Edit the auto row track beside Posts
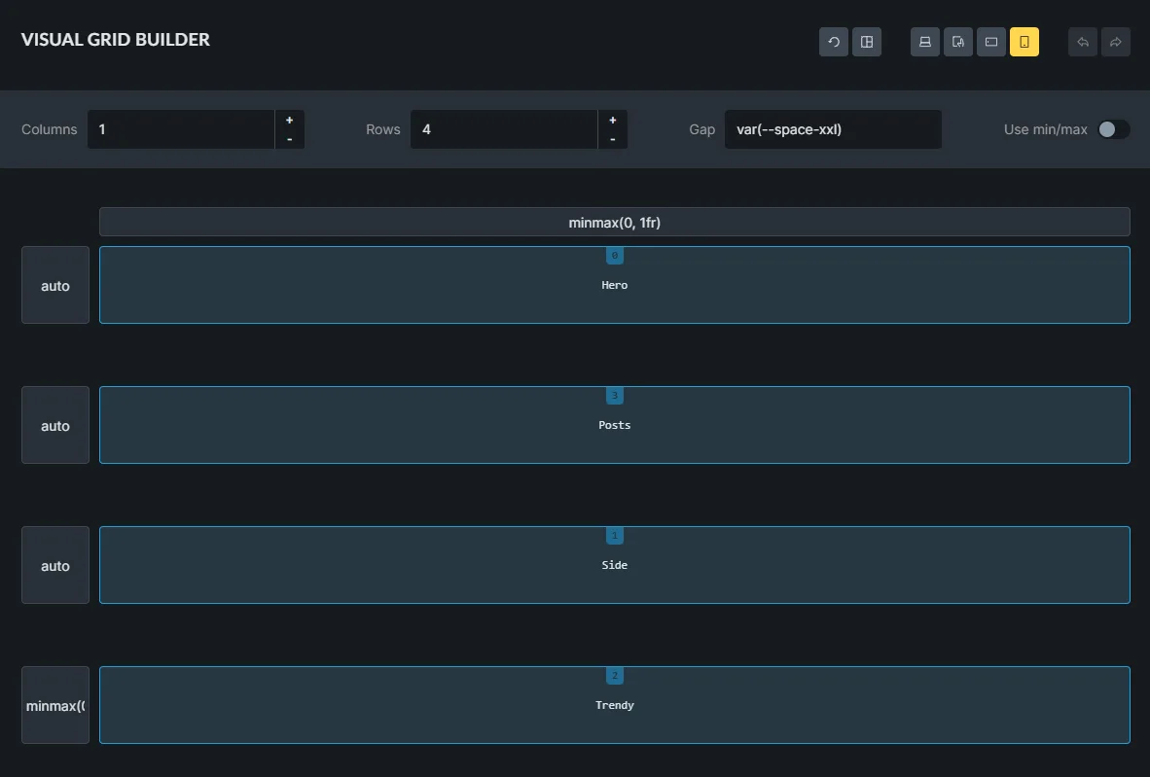Screen dimensions: 1150x777 [55, 425]
